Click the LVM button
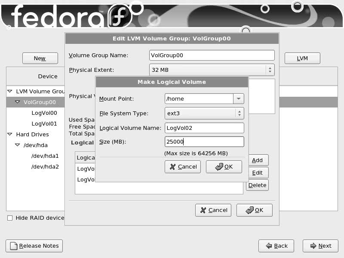The width and height of the screenshot is (344, 258). point(302,58)
